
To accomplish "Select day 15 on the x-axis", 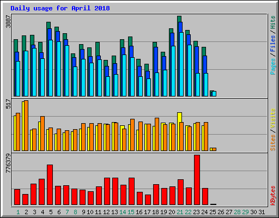I will 131,212.
